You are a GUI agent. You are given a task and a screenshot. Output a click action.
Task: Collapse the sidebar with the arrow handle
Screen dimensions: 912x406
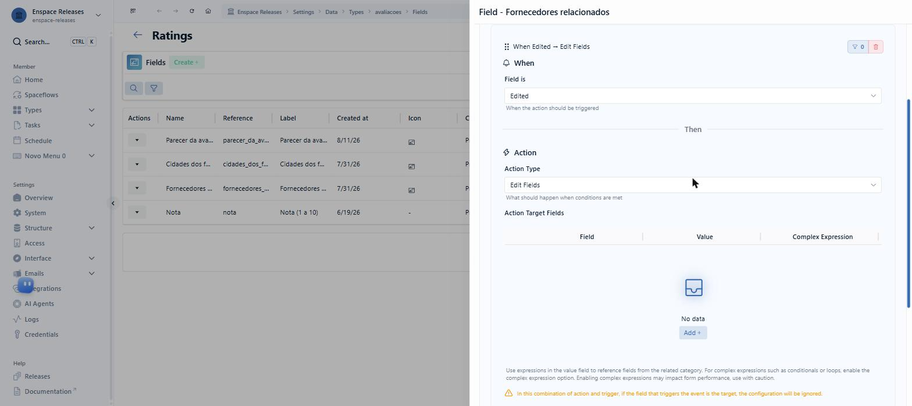click(x=113, y=203)
